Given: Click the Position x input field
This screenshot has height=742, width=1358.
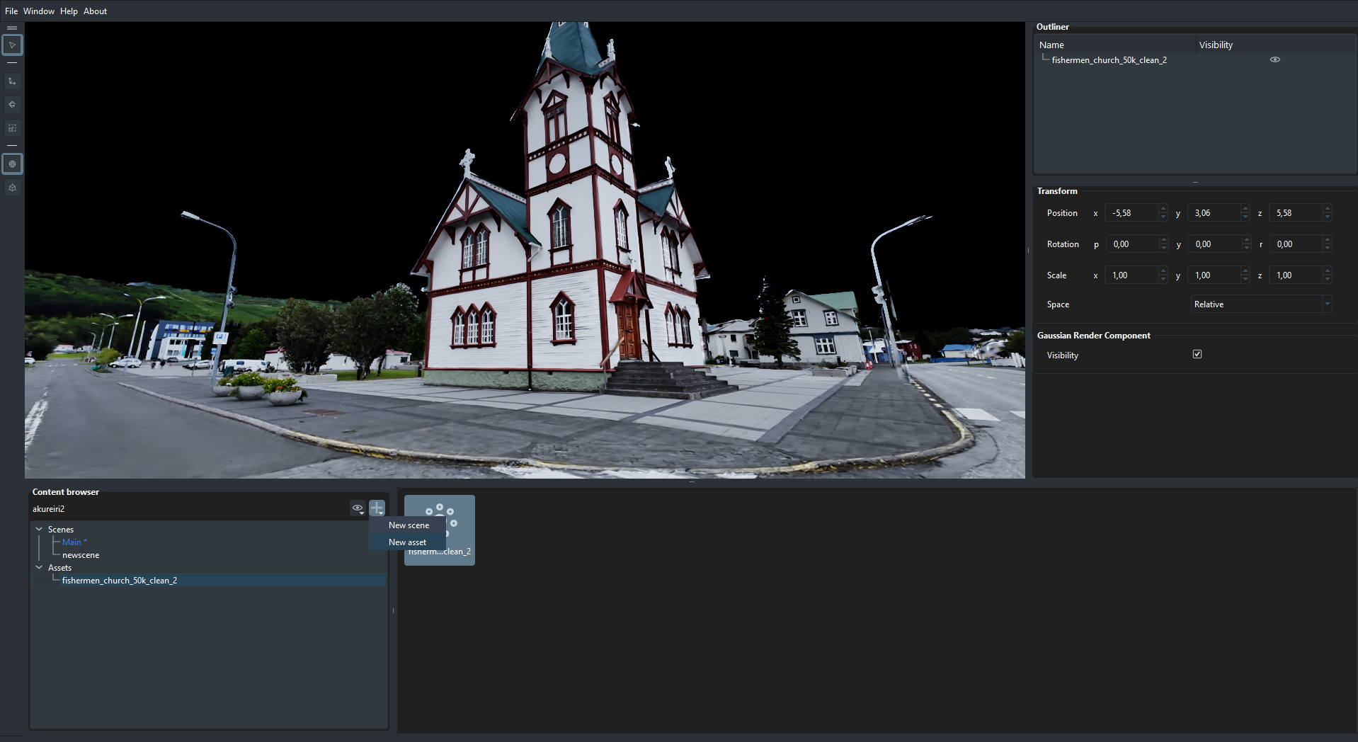Looking at the screenshot, I should 1131,213.
